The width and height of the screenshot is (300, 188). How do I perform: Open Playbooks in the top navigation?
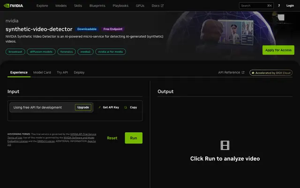120,6
